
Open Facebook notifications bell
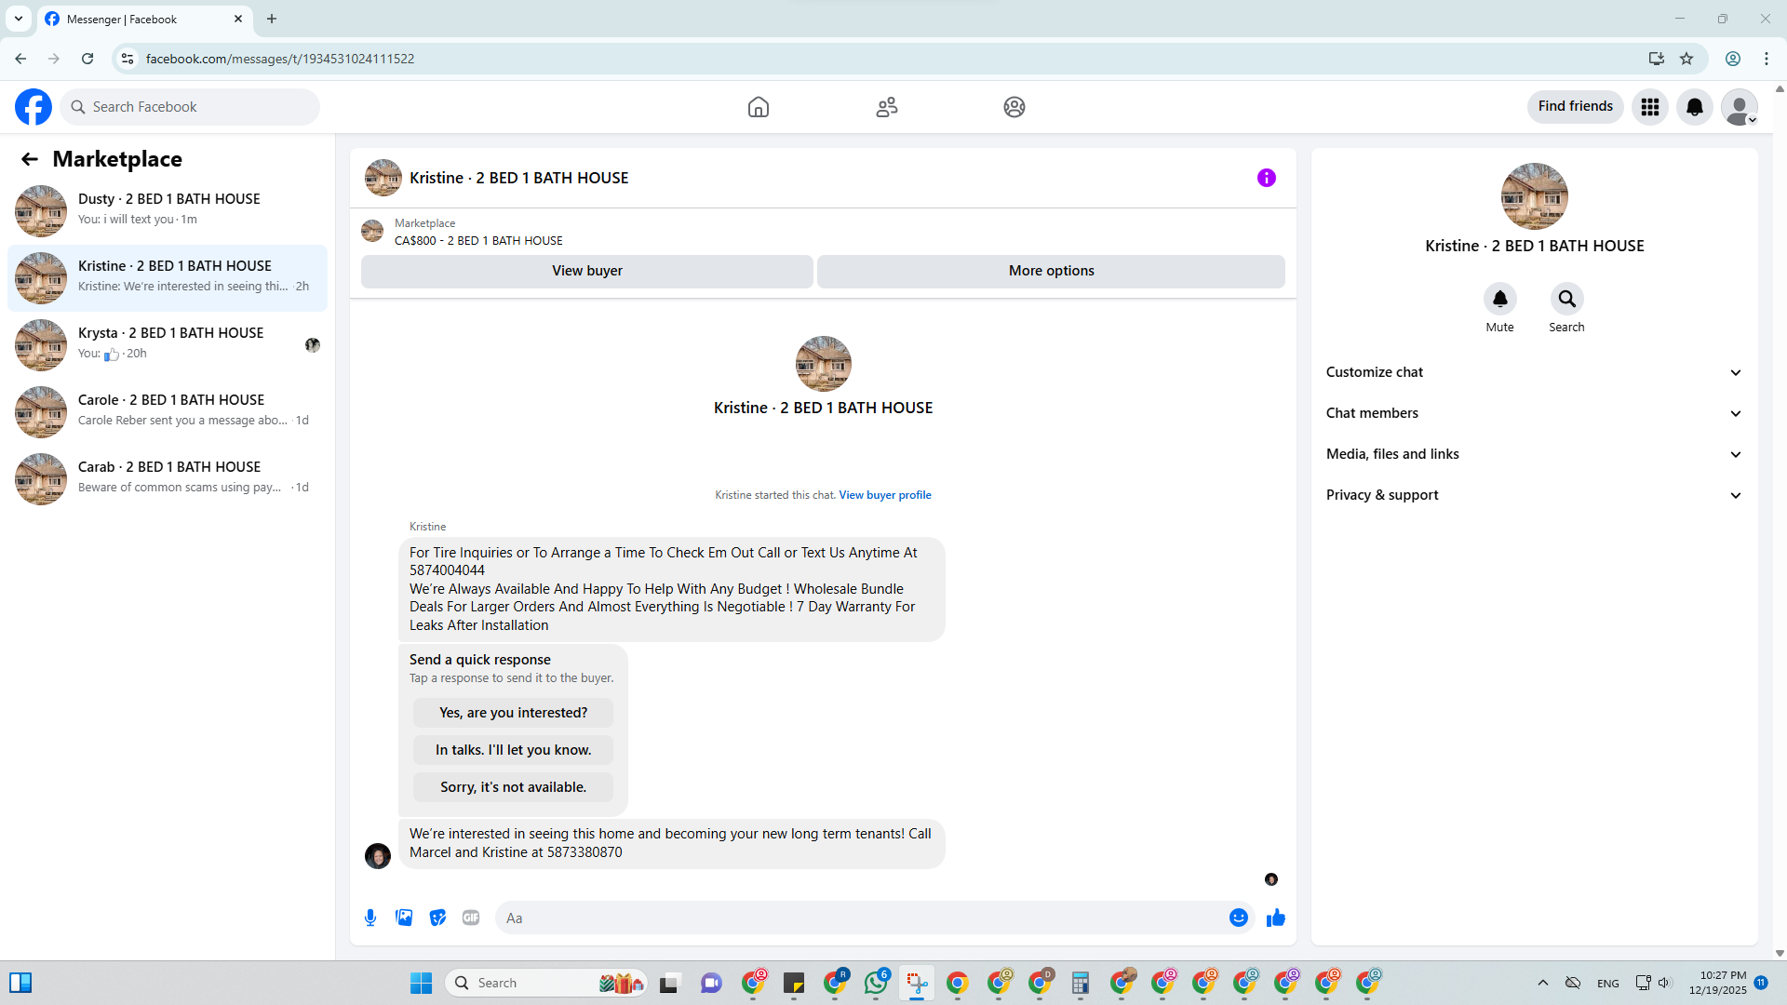(x=1694, y=107)
